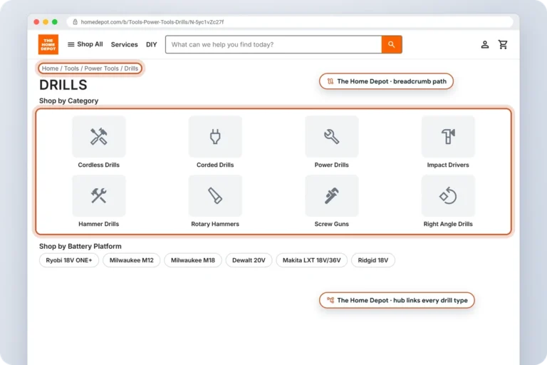Click the browser address bar URL

click(x=152, y=22)
